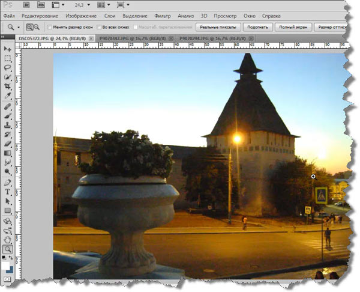Viewport: 360px width, 292px height.
Task: Select the 3D Camera Rotate tool
Action: (x=8, y=231)
